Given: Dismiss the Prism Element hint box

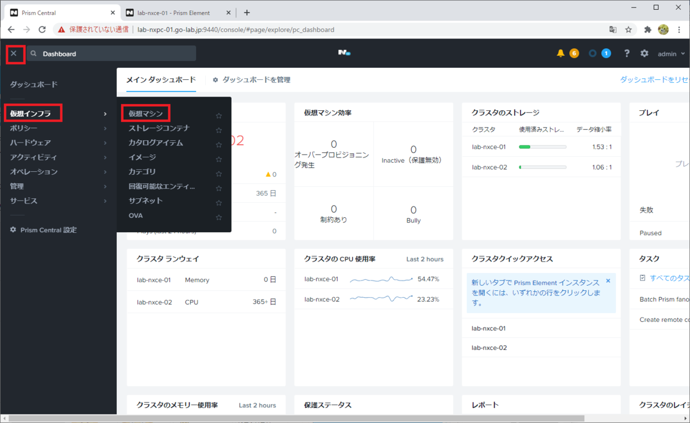Looking at the screenshot, I should (608, 281).
